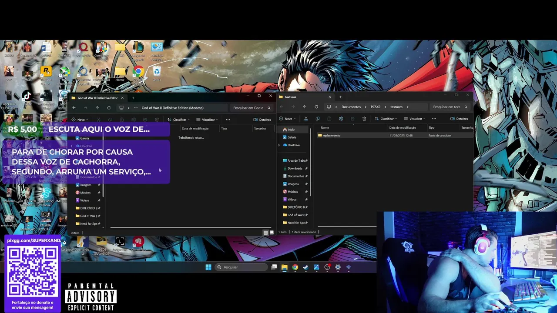Open the Novo dropdown in God of War II window

tap(80, 120)
